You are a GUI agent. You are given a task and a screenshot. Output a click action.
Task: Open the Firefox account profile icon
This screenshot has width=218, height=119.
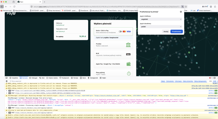[211, 7]
